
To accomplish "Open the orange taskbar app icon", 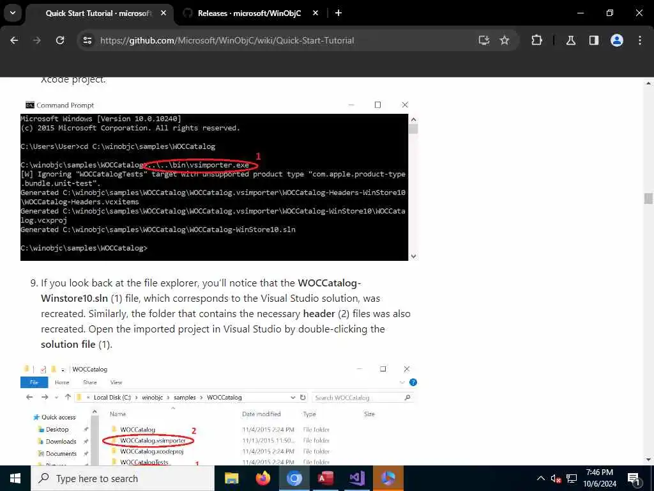I will tap(388, 478).
